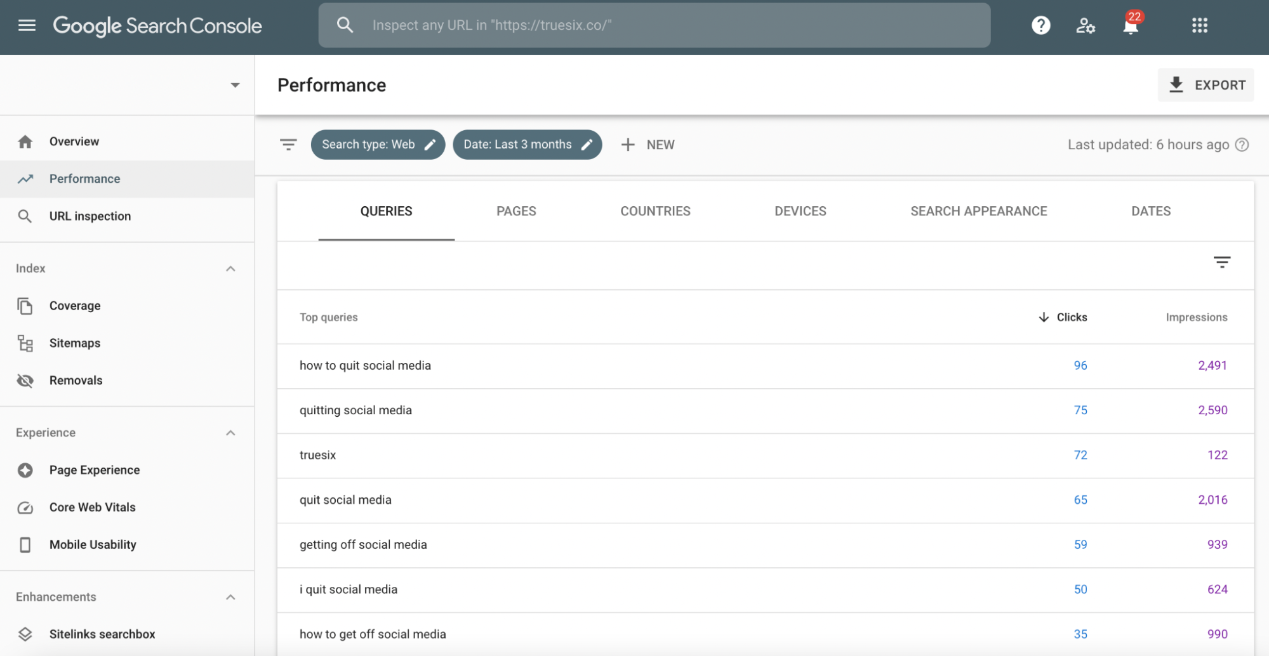Open the hamburger main menu

click(x=27, y=25)
